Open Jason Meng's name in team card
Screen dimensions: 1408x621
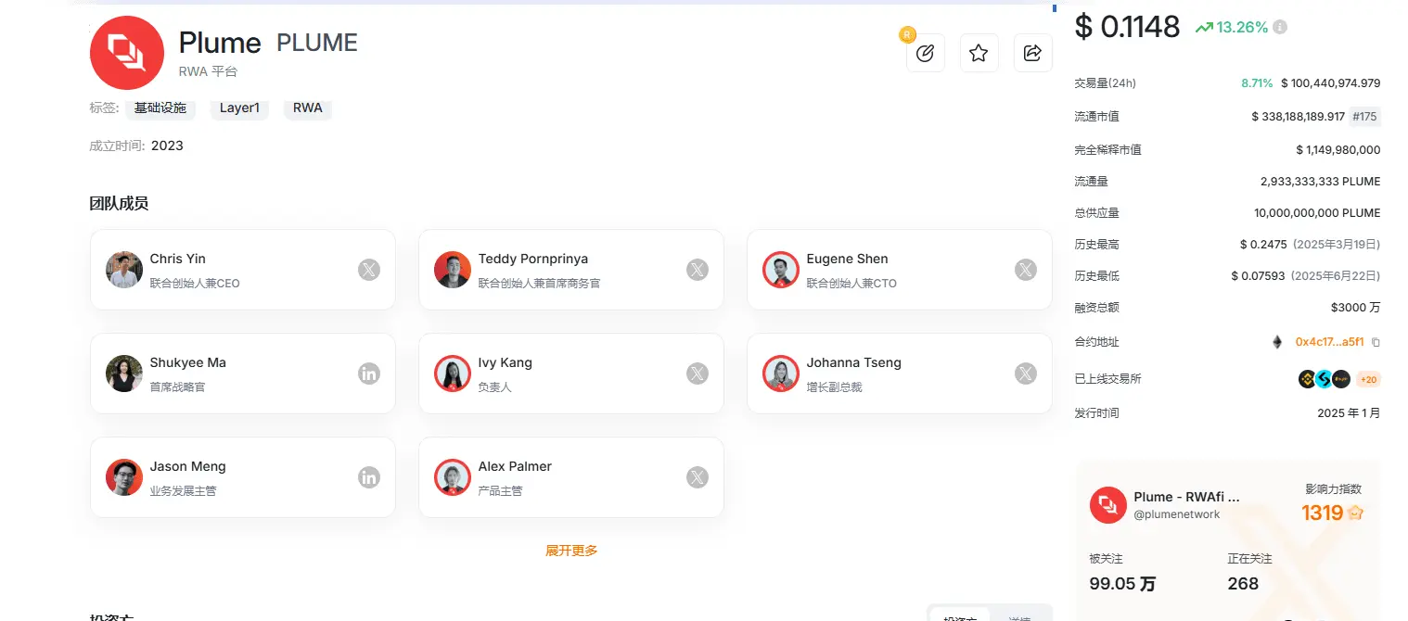click(188, 466)
